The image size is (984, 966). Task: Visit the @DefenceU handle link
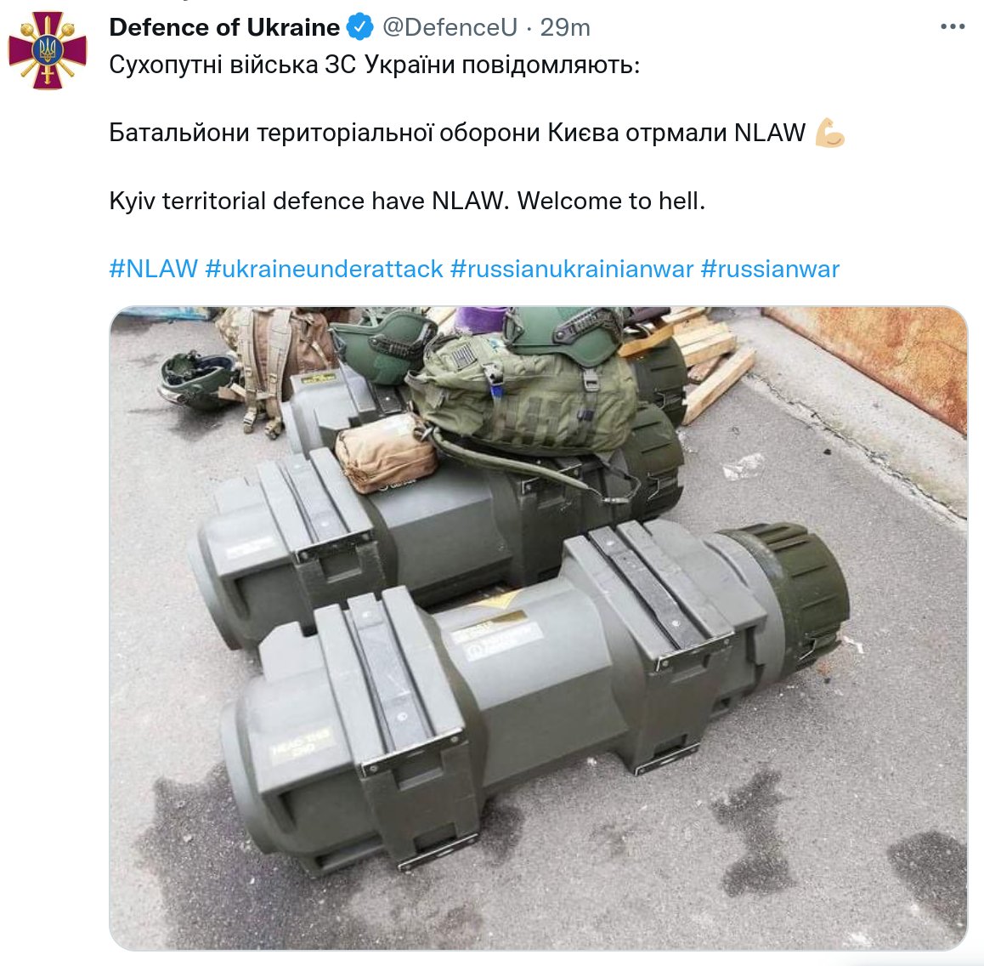click(450, 27)
